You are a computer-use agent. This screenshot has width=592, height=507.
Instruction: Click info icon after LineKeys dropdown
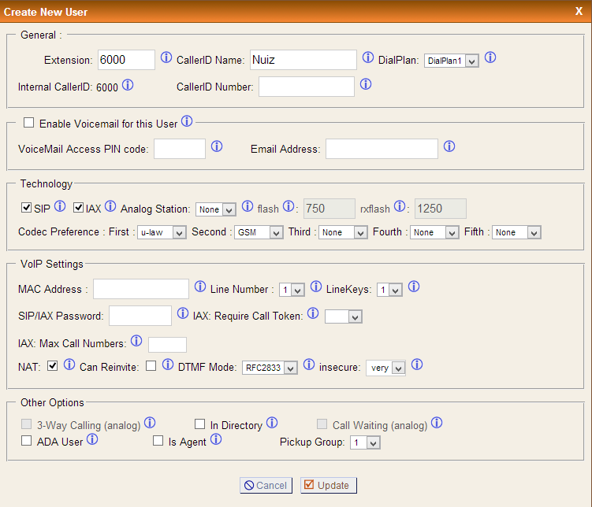click(x=414, y=287)
